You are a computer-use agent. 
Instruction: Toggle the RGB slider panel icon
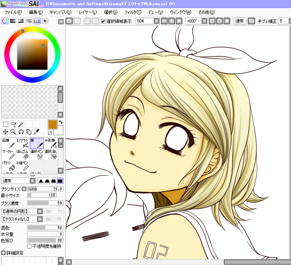pos(13,21)
